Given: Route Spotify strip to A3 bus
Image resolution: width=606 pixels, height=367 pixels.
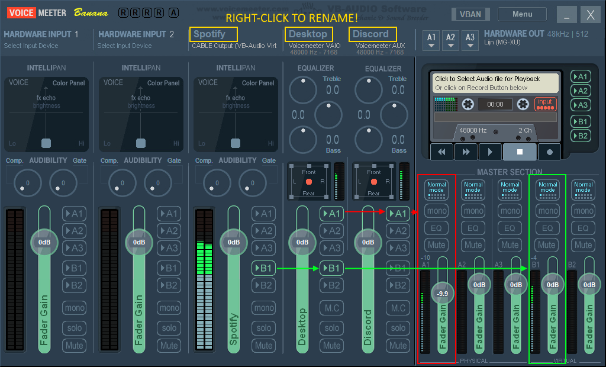Looking at the screenshot, I should pyautogui.click(x=263, y=248).
